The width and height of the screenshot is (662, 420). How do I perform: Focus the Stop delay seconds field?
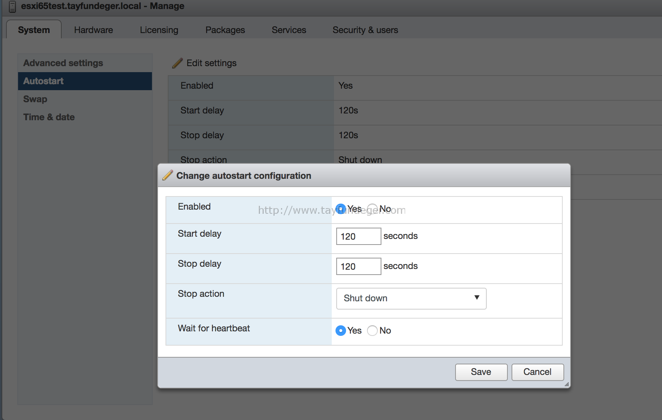click(358, 266)
